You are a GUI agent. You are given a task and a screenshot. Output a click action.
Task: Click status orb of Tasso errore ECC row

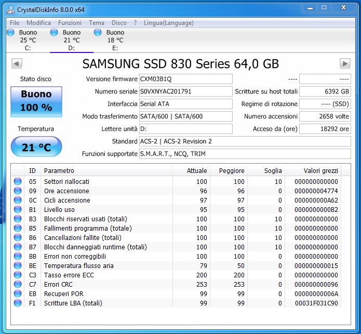tap(18, 275)
